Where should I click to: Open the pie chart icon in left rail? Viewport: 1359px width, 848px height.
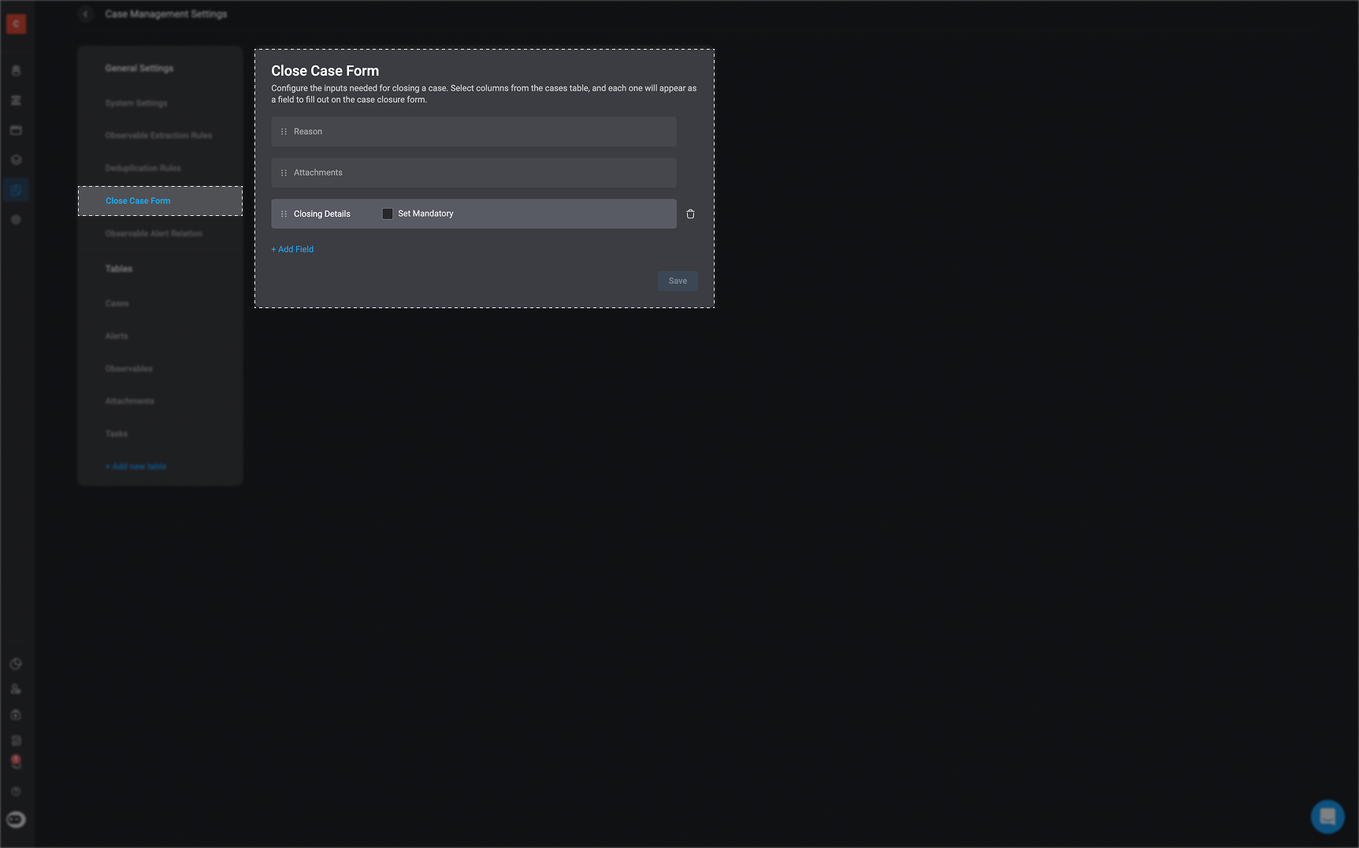pos(16,664)
